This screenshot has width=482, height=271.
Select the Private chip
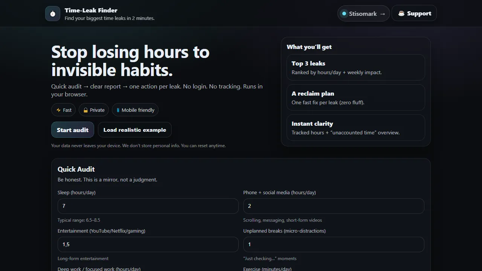point(93,110)
